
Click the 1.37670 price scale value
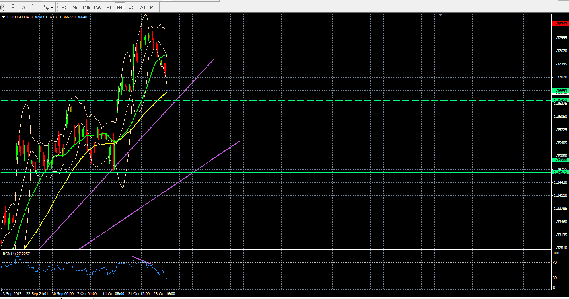pos(560,51)
